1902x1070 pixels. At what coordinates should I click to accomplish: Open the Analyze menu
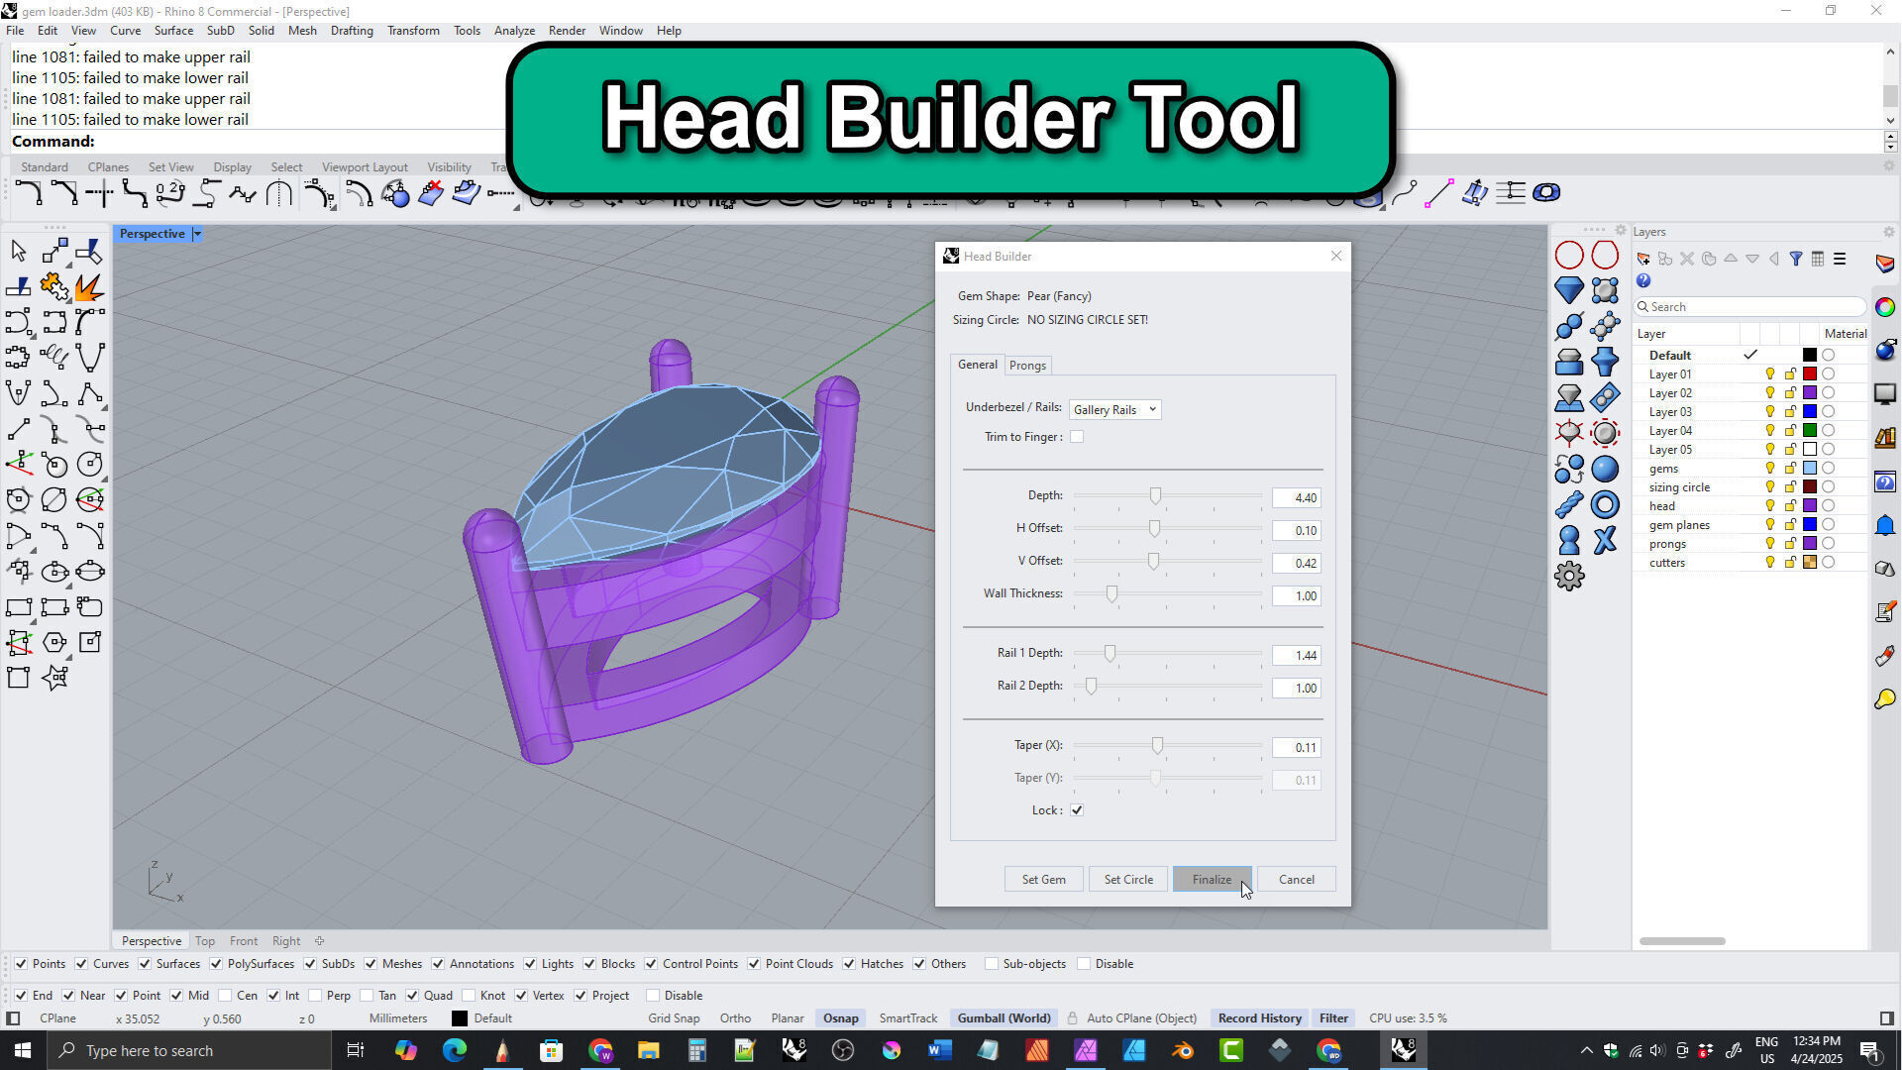pos(514,31)
